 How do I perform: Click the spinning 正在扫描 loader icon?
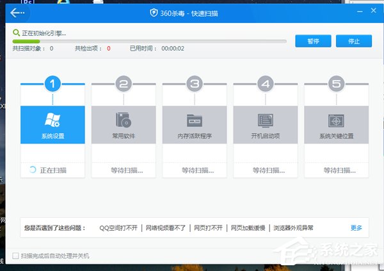point(33,170)
